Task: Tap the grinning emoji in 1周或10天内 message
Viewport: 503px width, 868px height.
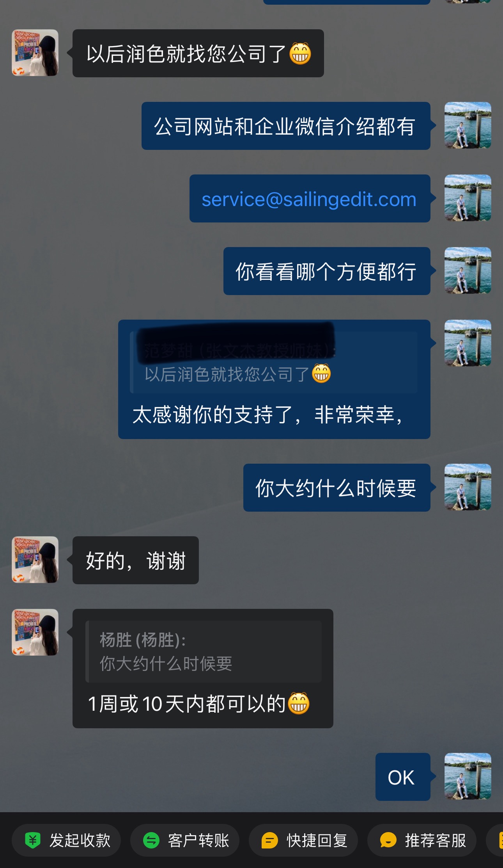Action: [299, 703]
